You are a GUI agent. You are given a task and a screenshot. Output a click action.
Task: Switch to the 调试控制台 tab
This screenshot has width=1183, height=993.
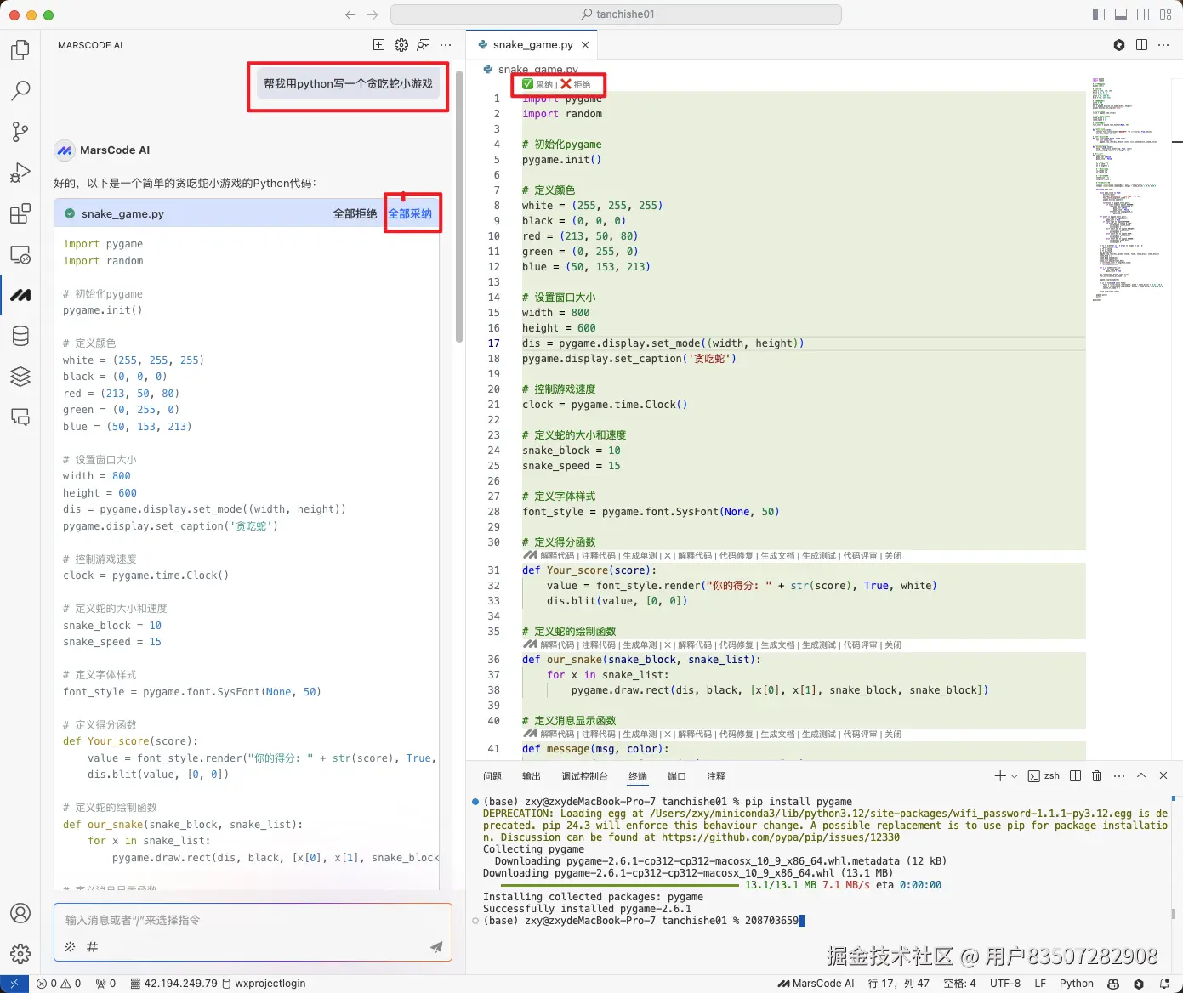[584, 776]
